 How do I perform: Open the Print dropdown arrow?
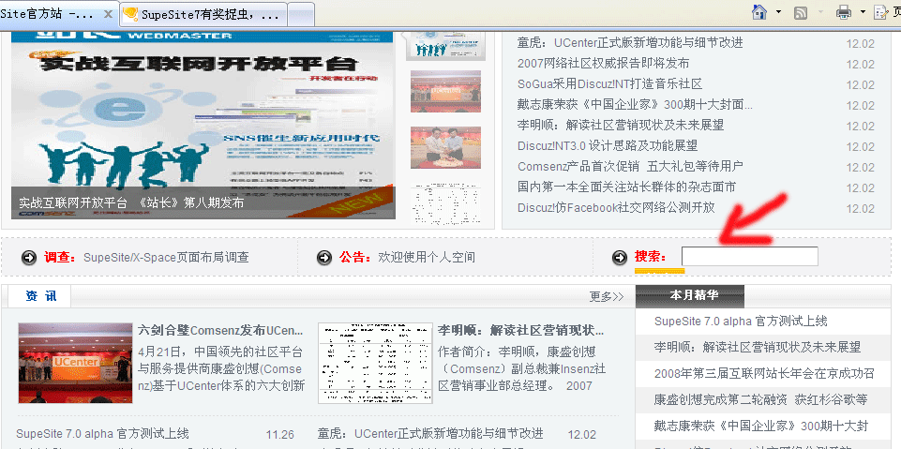click(863, 12)
